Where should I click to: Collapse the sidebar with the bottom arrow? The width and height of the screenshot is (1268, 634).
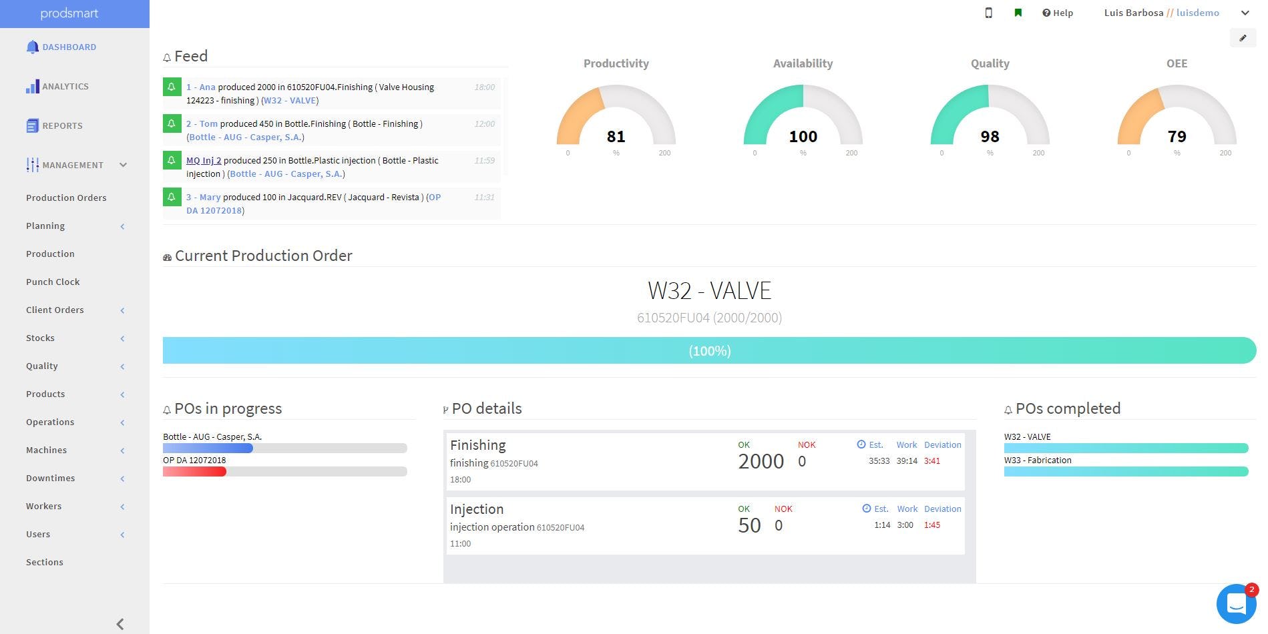pyautogui.click(x=120, y=624)
